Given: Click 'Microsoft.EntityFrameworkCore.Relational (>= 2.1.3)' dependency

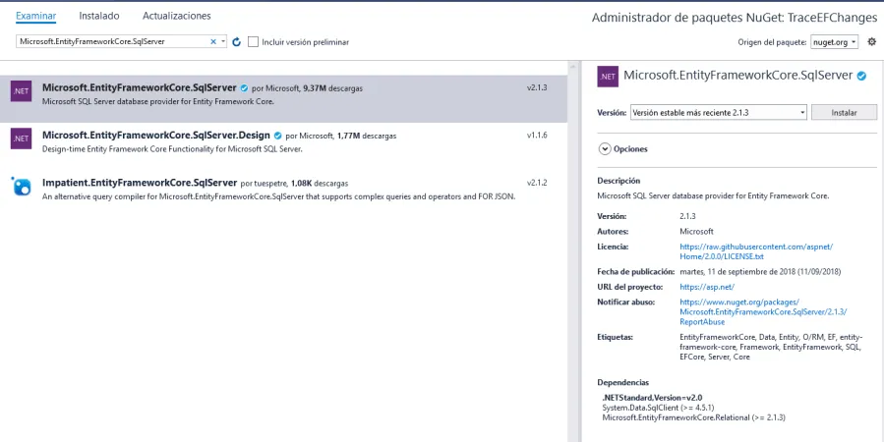Looking at the screenshot, I should tap(693, 417).
